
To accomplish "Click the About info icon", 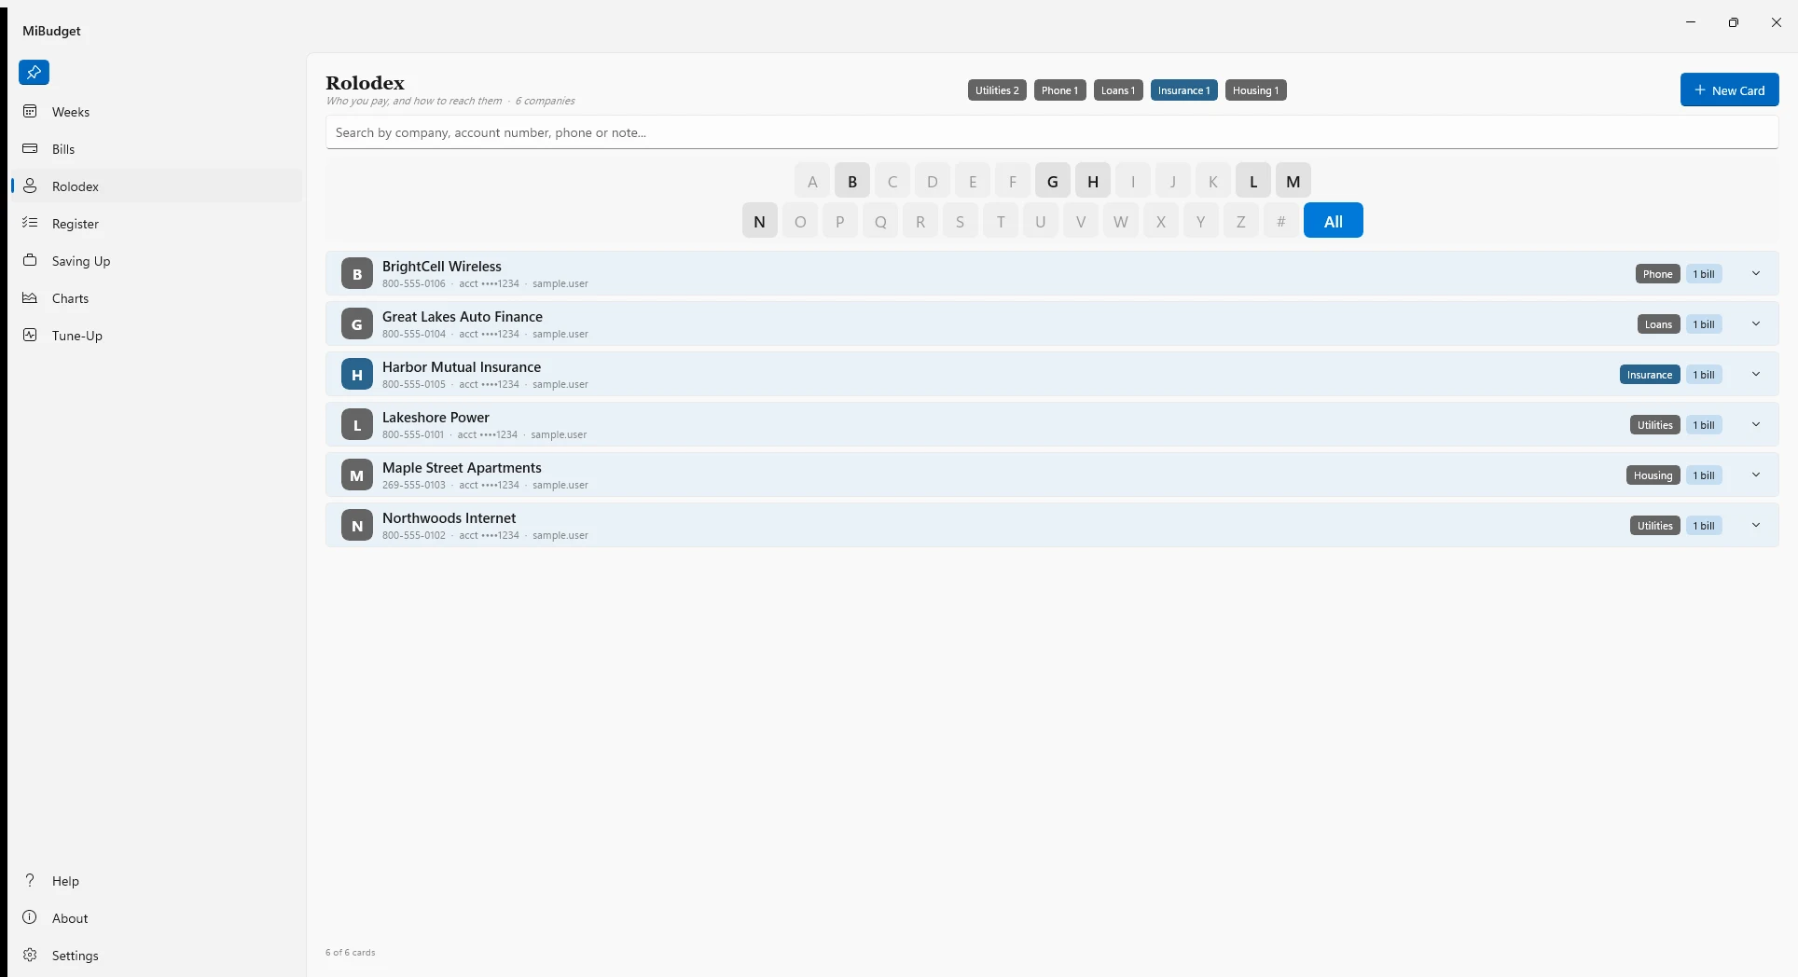I will [30, 917].
